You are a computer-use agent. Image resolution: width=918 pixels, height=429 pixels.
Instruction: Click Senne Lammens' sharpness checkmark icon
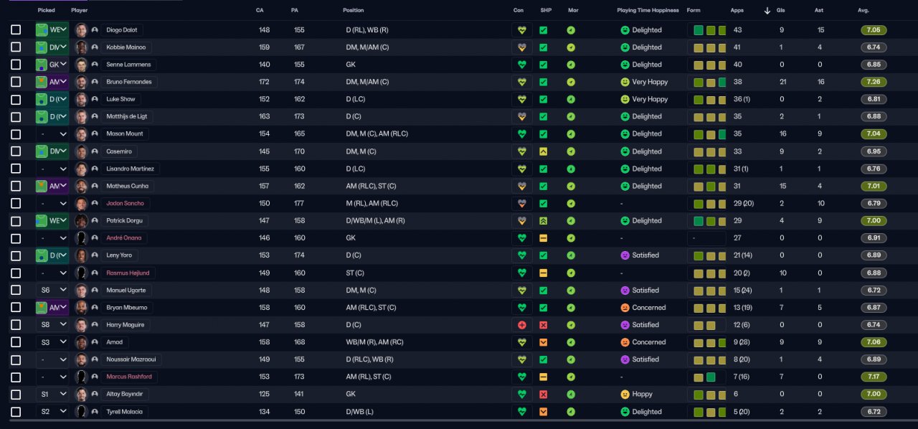point(543,65)
